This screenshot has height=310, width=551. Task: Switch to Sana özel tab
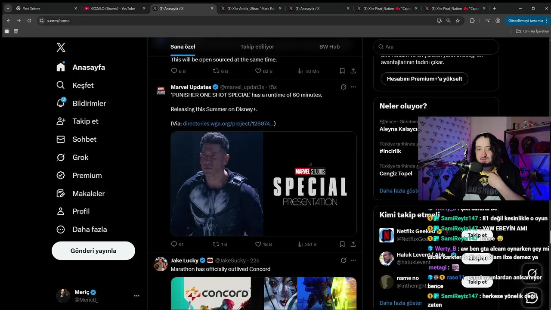coord(183,46)
